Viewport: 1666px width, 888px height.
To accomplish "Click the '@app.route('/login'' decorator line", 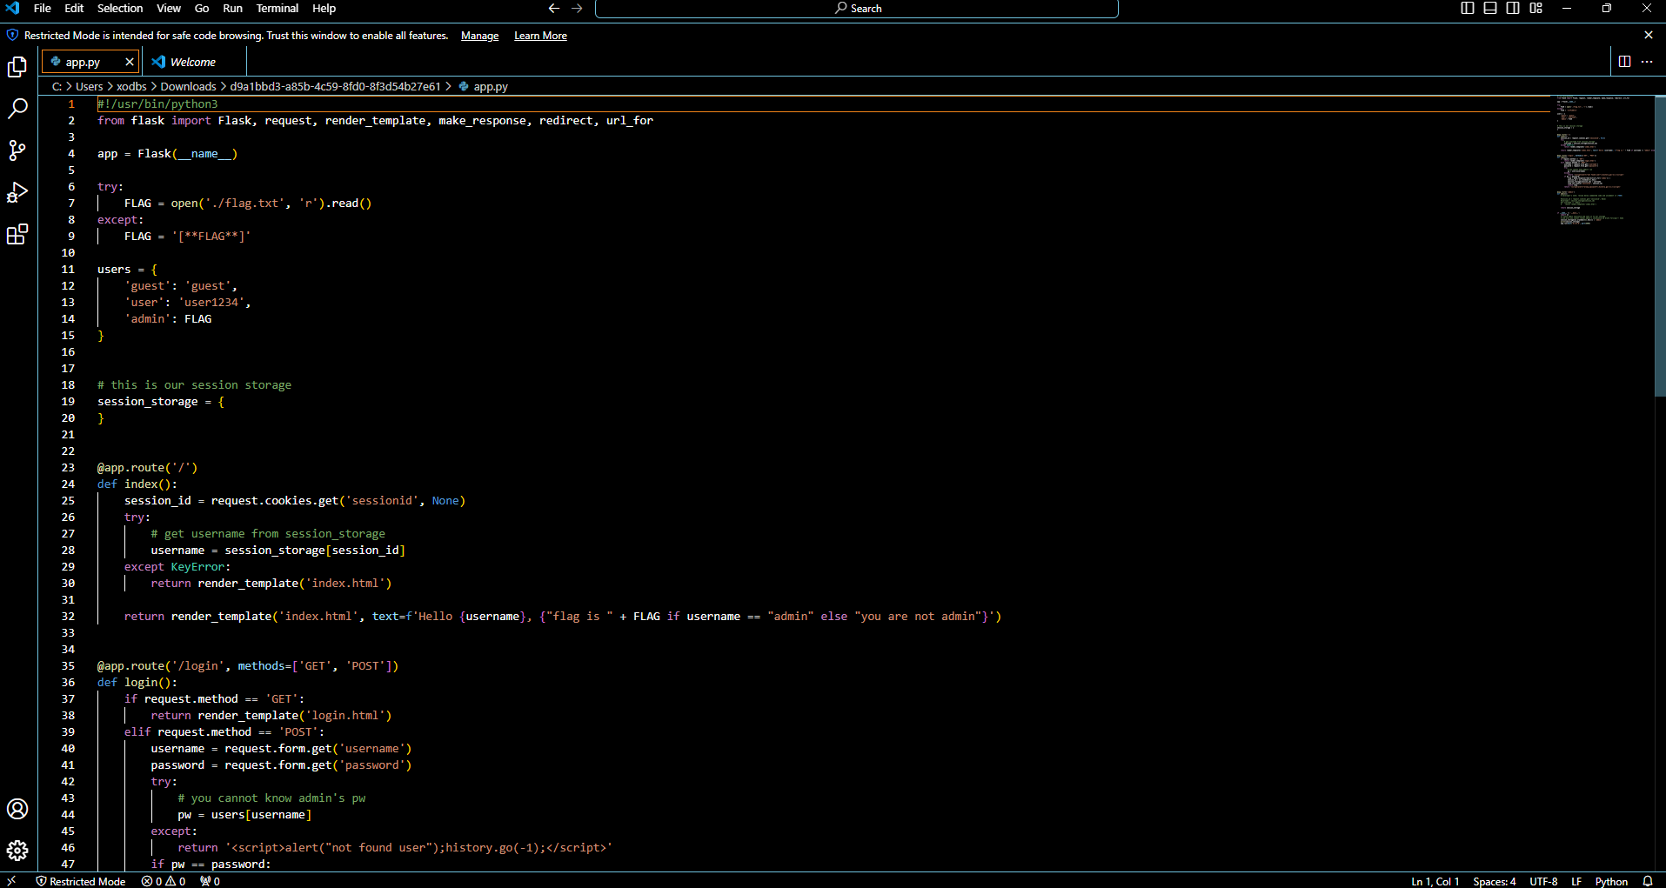I will [248, 665].
